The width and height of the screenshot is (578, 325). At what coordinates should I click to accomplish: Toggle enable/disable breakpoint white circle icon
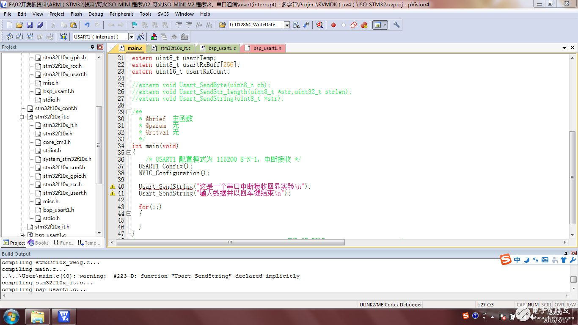click(x=344, y=25)
